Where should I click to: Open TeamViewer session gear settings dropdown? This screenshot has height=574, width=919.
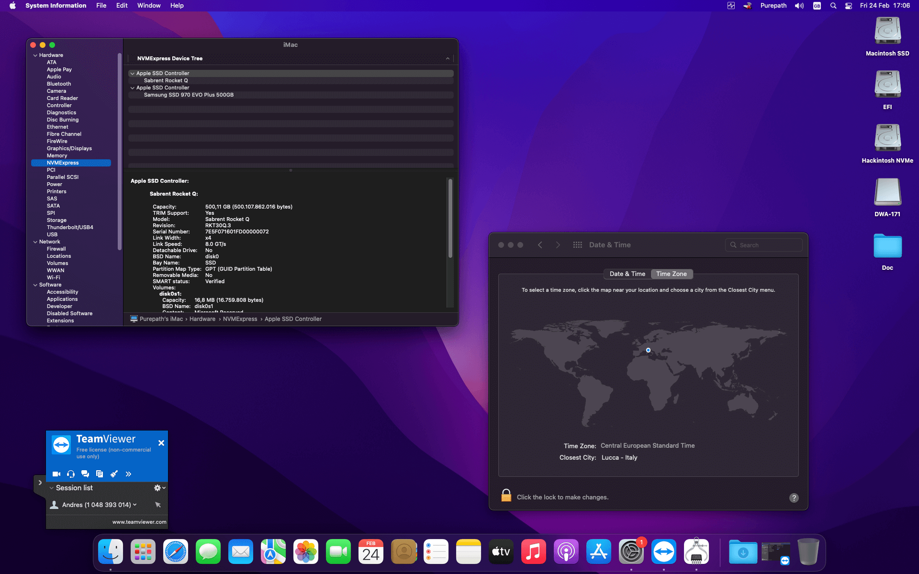[159, 488]
